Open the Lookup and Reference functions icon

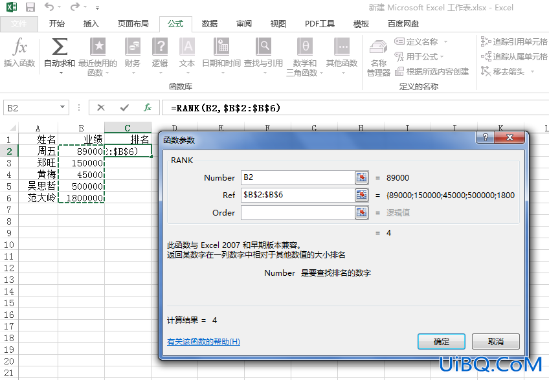tap(263, 47)
